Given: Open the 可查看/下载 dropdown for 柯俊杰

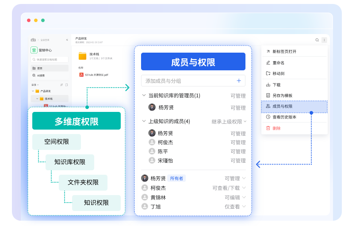Looking at the screenshot, I should pyautogui.click(x=229, y=188).
